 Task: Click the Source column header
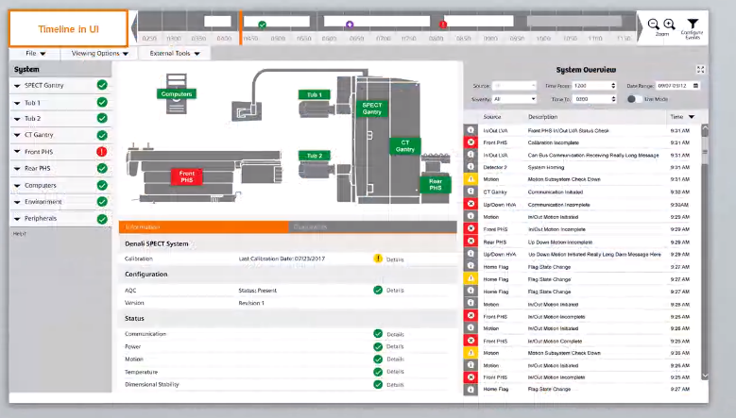[492, 117]
